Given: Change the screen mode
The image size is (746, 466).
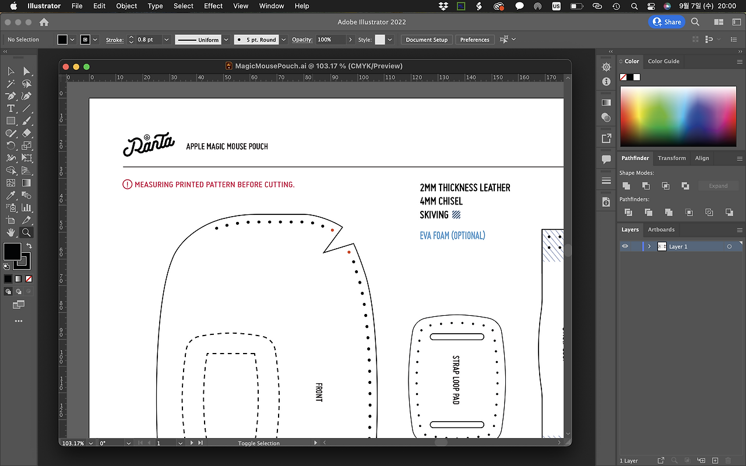Looking at the screenshot, I should pos(19,304).
